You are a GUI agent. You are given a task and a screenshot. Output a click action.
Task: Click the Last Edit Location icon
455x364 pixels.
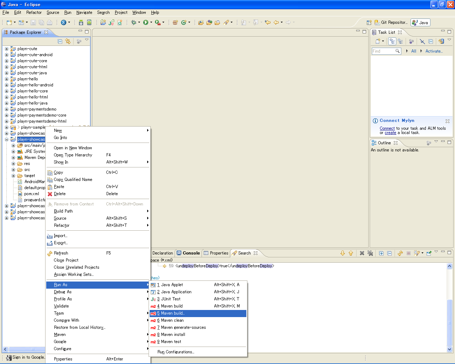[x=268, y=22]
